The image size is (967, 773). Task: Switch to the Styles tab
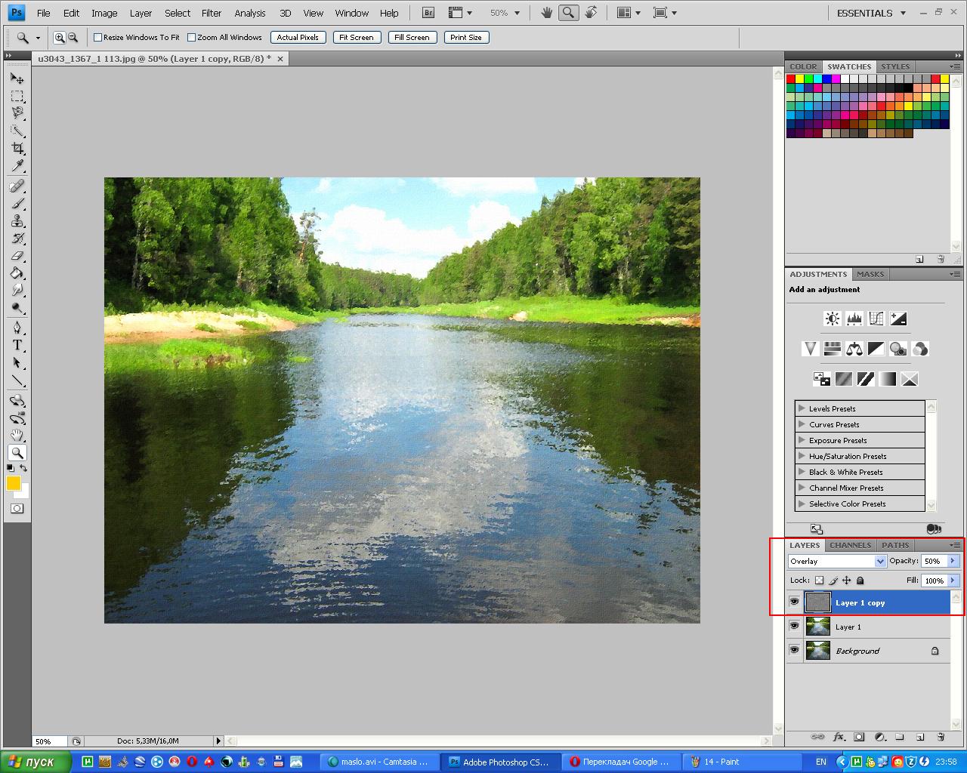[x=895, y=66]
